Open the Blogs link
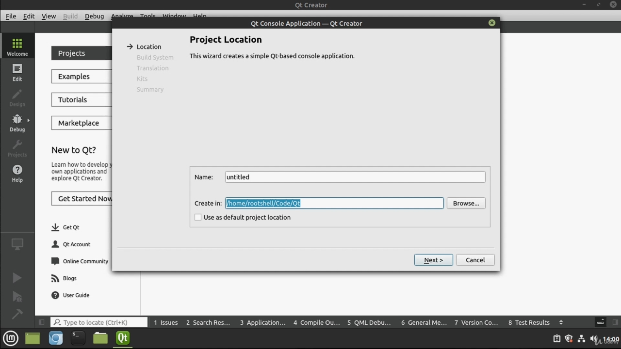The width and height of the screenshot is (621, 349). click(x=64, y=278)
